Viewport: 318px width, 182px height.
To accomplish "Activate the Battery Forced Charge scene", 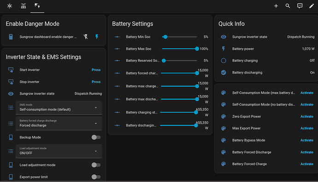I will click(307, 164).
